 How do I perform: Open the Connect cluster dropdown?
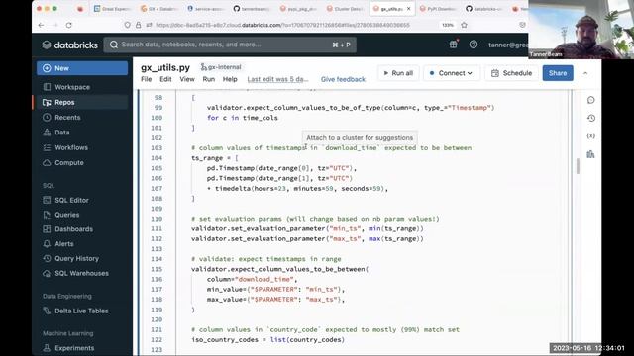pyautogui.click(x=452, y=73)
